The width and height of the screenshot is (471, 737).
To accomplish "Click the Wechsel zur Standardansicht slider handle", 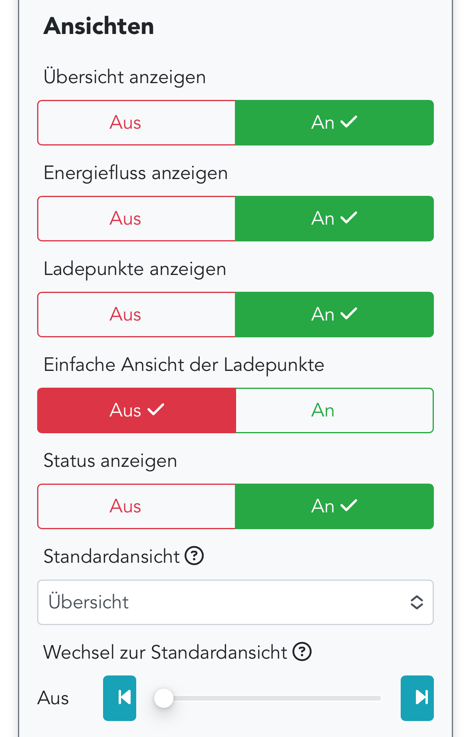I will click(x=164, y=698).
